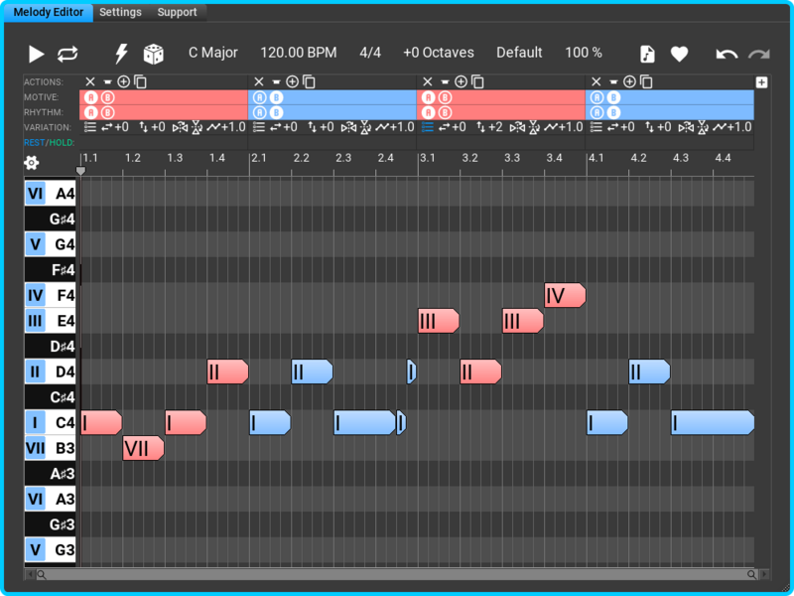Open the +0 Octaves selector
Viewport: 794px width, 596px height.
click(x=439, y=53)
